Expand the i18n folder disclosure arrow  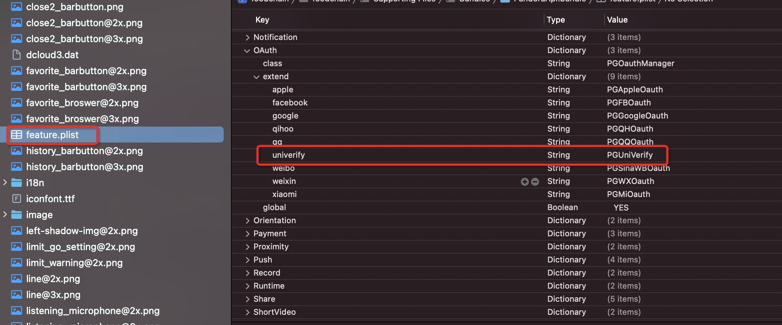pos(5,182)
